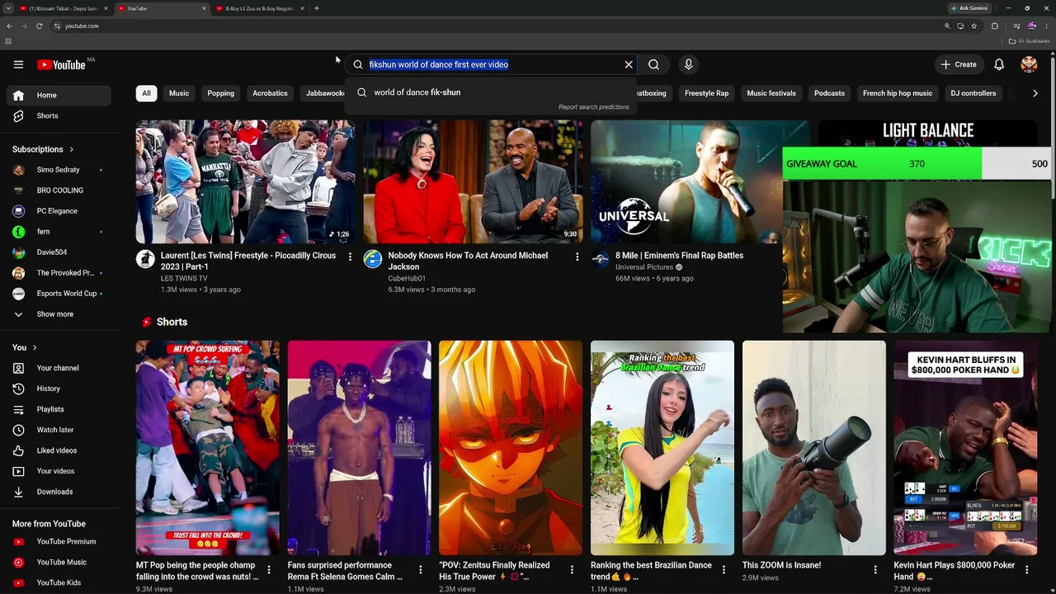Select the Acrobatics filter chip
Image resolution: width=1056 pixels, height=594 pixels.
coord(270,93)
